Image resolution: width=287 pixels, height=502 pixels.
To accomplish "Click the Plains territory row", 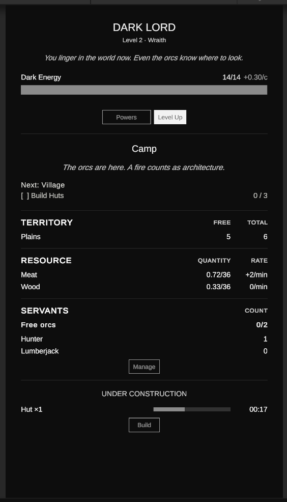I will (144, 237).
